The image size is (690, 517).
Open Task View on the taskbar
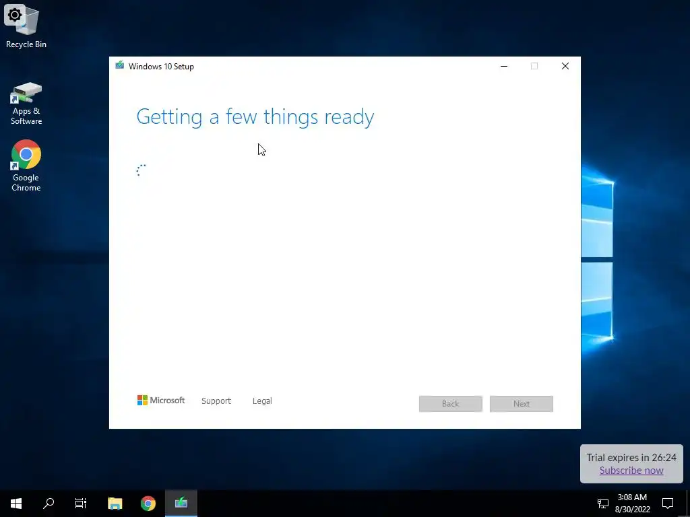[x=81, y=504]
